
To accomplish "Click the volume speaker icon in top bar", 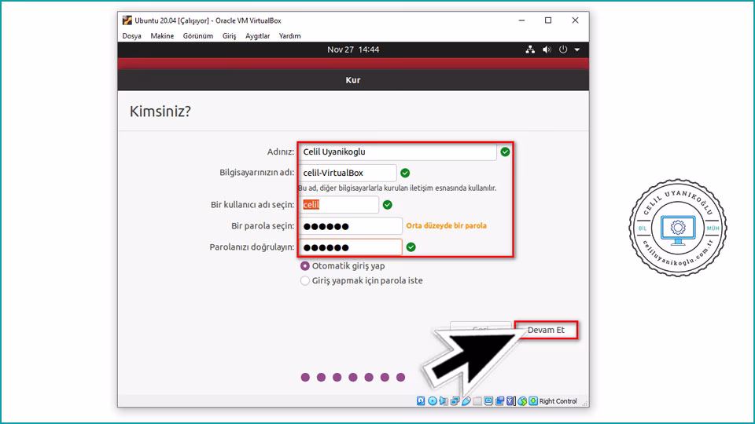I will pos(547,49).
